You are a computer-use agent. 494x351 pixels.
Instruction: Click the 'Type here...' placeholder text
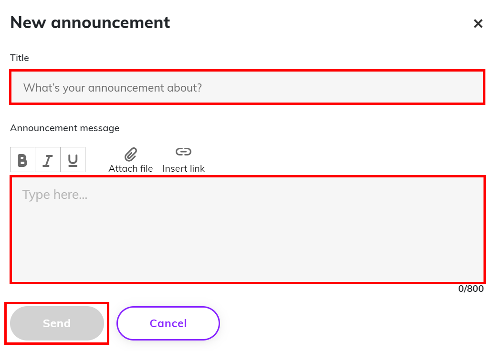pos(54,195)
